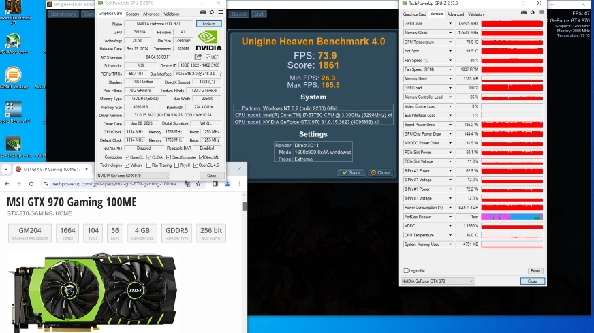Toggle the Vulkan checkbox
Viewport: 594px width, 333px height.
coord(127,165)
